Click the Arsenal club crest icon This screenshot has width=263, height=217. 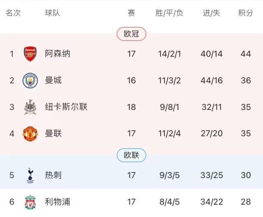click(30, 54)
